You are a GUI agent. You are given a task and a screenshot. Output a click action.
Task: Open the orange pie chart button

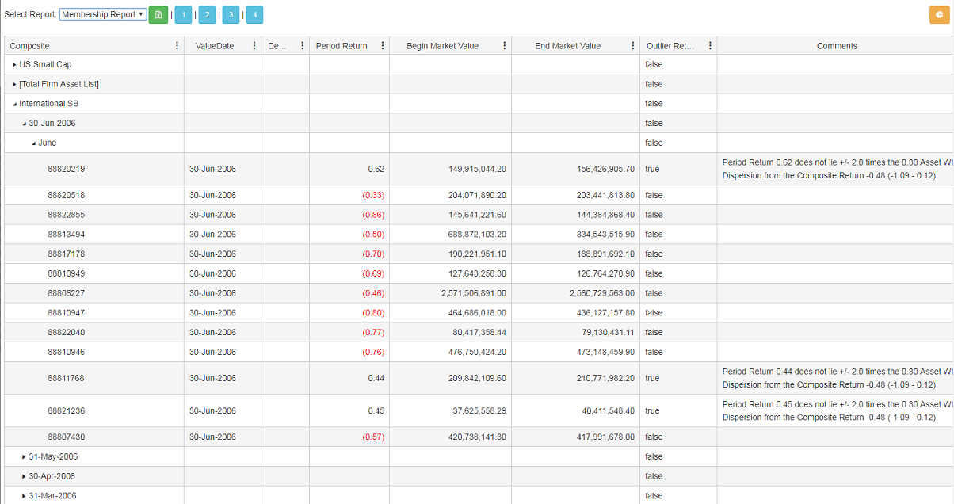tap(939, 15)
